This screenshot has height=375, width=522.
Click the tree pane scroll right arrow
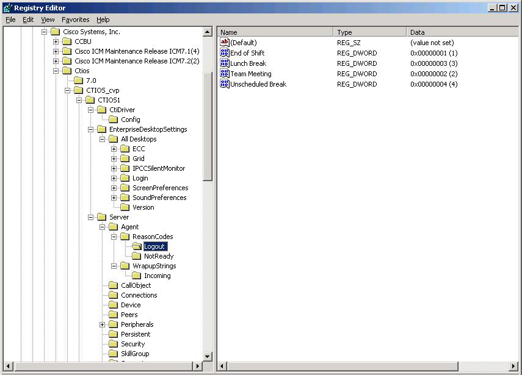198,366
